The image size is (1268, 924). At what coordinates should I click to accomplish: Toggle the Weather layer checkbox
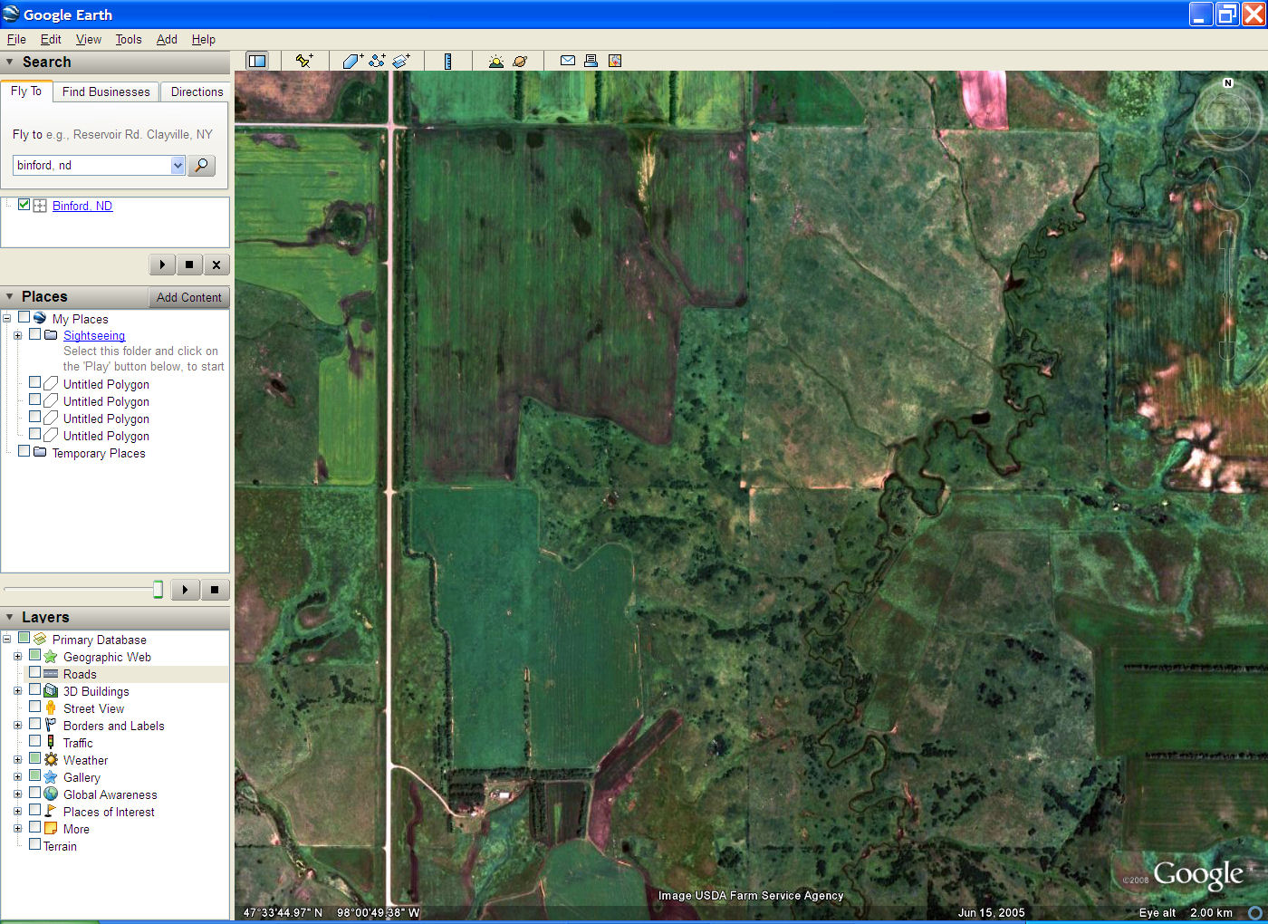34,759
